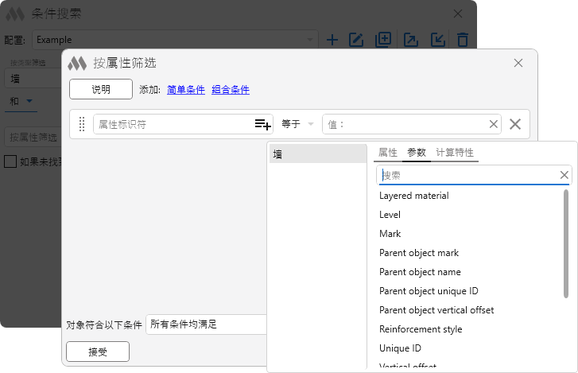Clear the 值 value field
Image resolution: width=578 pixels, height=373 pixels.
(x=493, y=124)
